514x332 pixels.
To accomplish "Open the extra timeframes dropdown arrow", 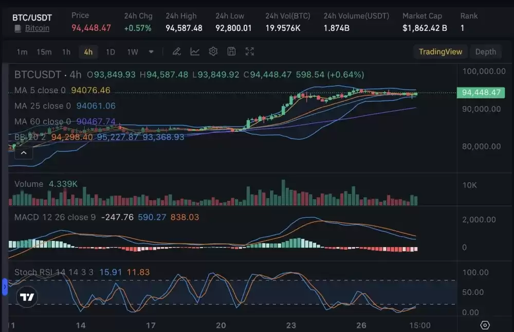I will tap(151, 51).
